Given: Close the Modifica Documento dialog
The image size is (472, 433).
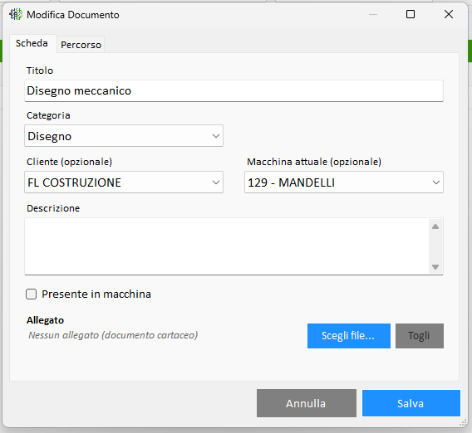Looking at the screenshot, I should click(x=449, y=14).
